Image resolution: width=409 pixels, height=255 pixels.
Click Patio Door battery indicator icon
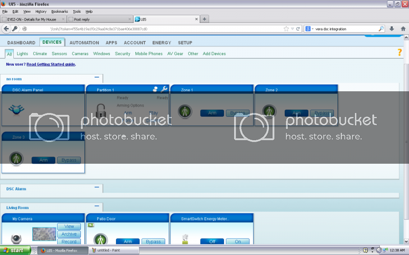click(x=91, y=225)
